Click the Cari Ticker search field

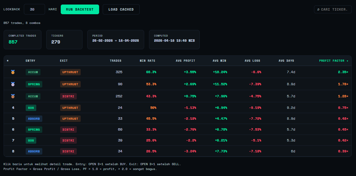[x=333, y=9]
